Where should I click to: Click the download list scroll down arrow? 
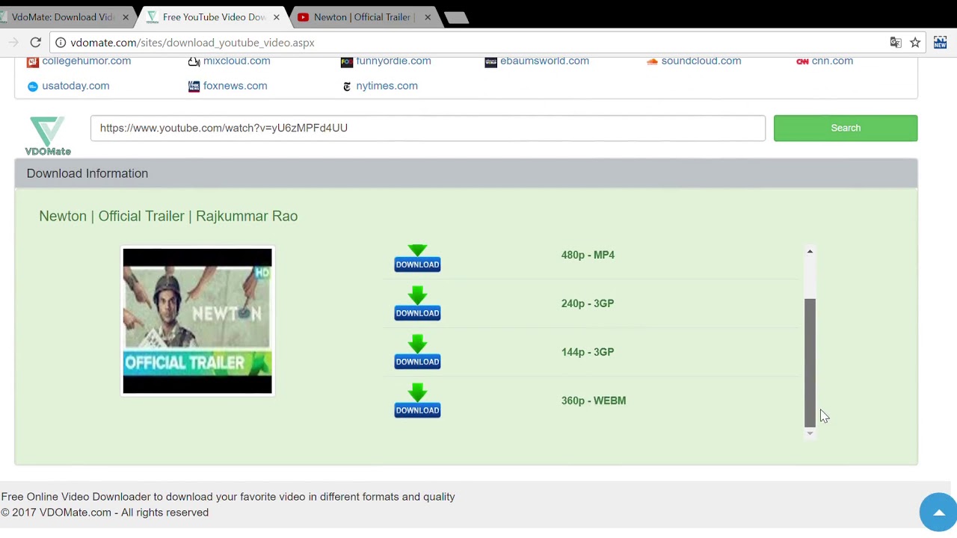(x=810, y=433)
